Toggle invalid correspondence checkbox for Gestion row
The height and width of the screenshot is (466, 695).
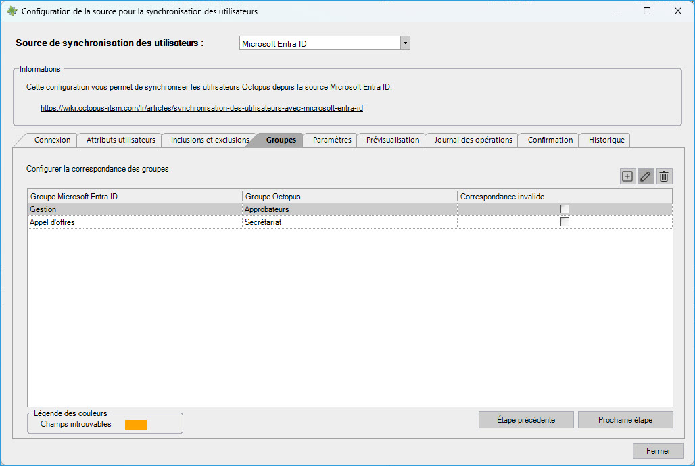565,209
